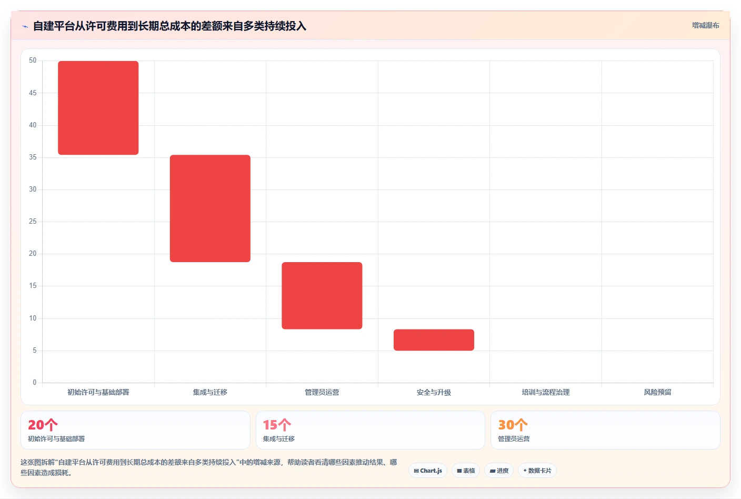Click the 风险预留 axis label
Viewport: 741px width, 499px height.
tap(657, 392)
